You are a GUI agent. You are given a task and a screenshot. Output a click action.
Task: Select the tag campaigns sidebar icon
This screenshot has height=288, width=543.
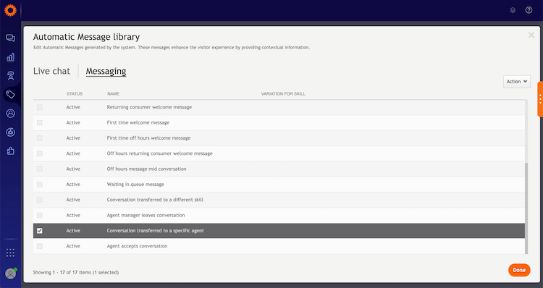10,95
